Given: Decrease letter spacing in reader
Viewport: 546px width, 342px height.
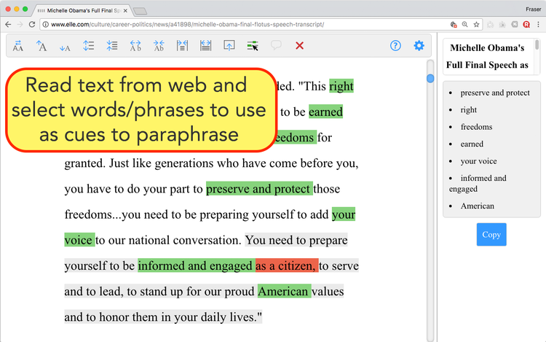Looking at the screenshot, I should tap(159, 46).
